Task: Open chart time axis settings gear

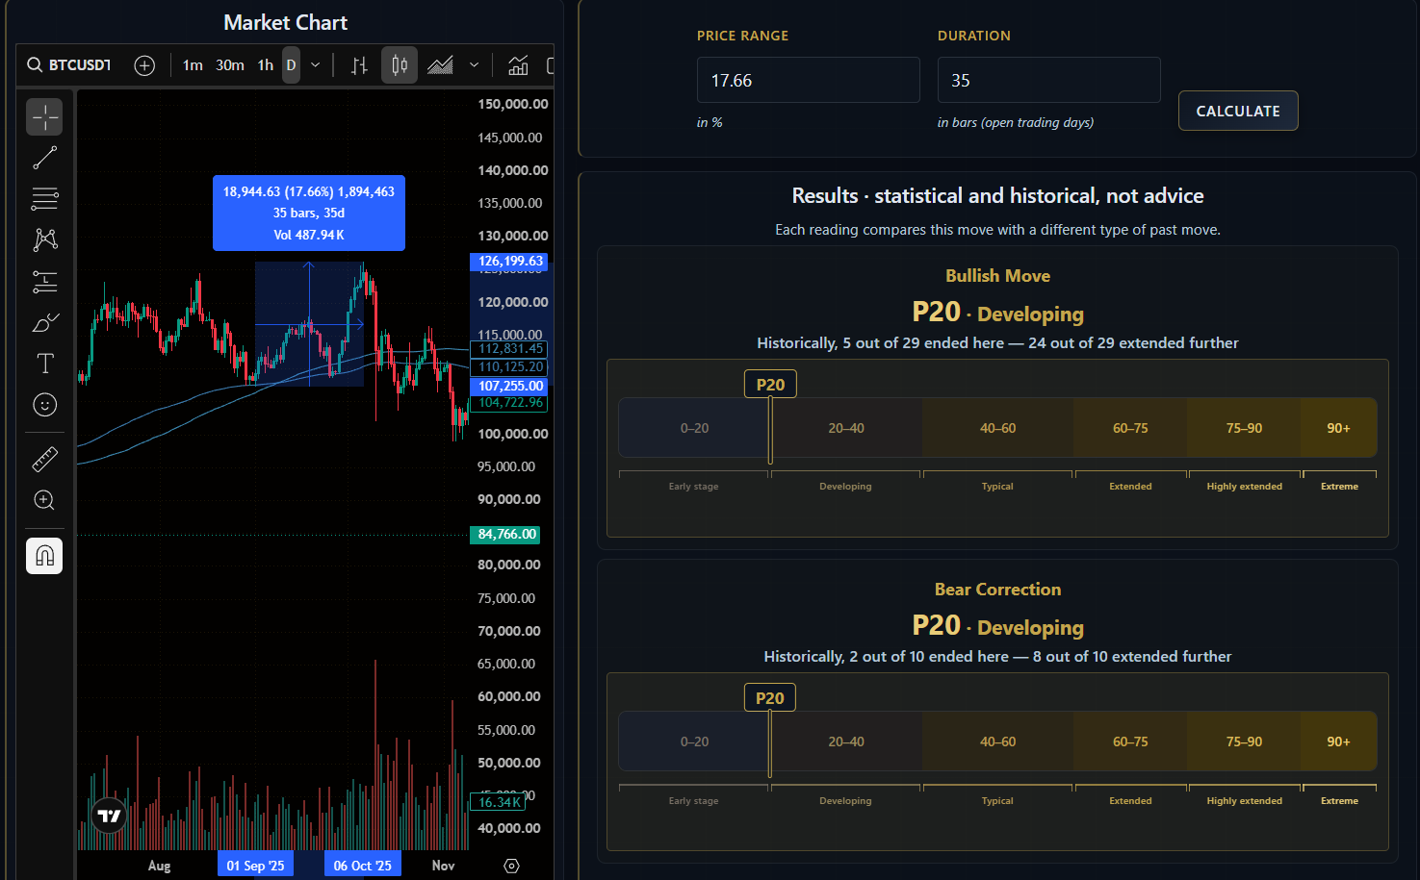Action: 511,866
